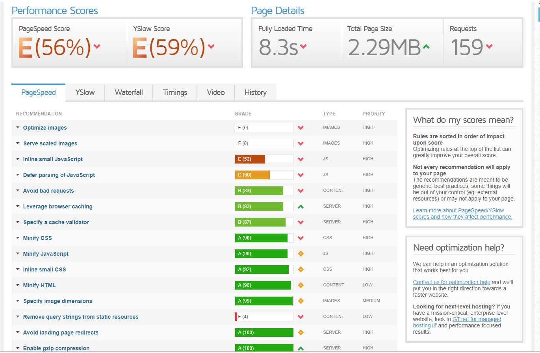540x353 pixels.
Task: Open the History tab
Action: coord(255,93)
